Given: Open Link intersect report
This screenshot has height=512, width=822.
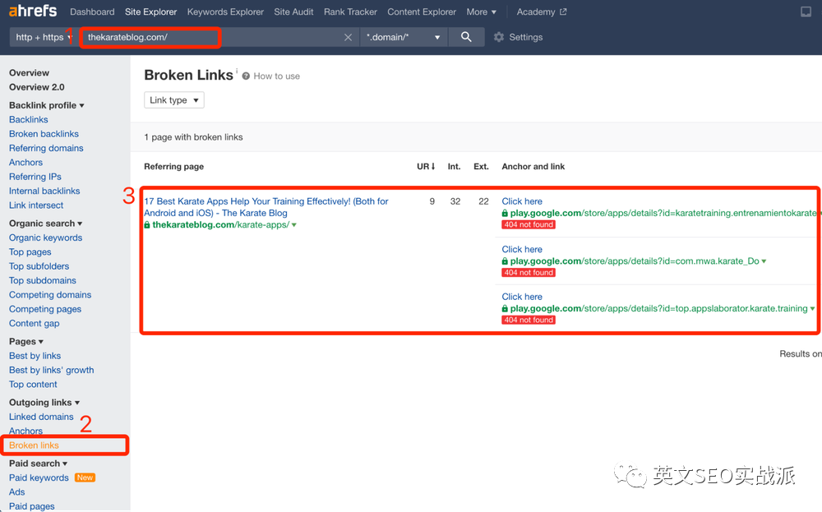Looking at the screenshot, I should [35, 205].
